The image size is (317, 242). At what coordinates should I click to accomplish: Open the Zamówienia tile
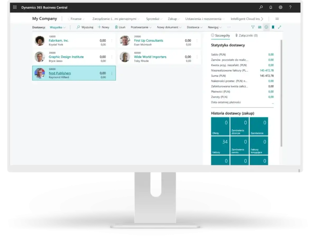pos(259,126)
